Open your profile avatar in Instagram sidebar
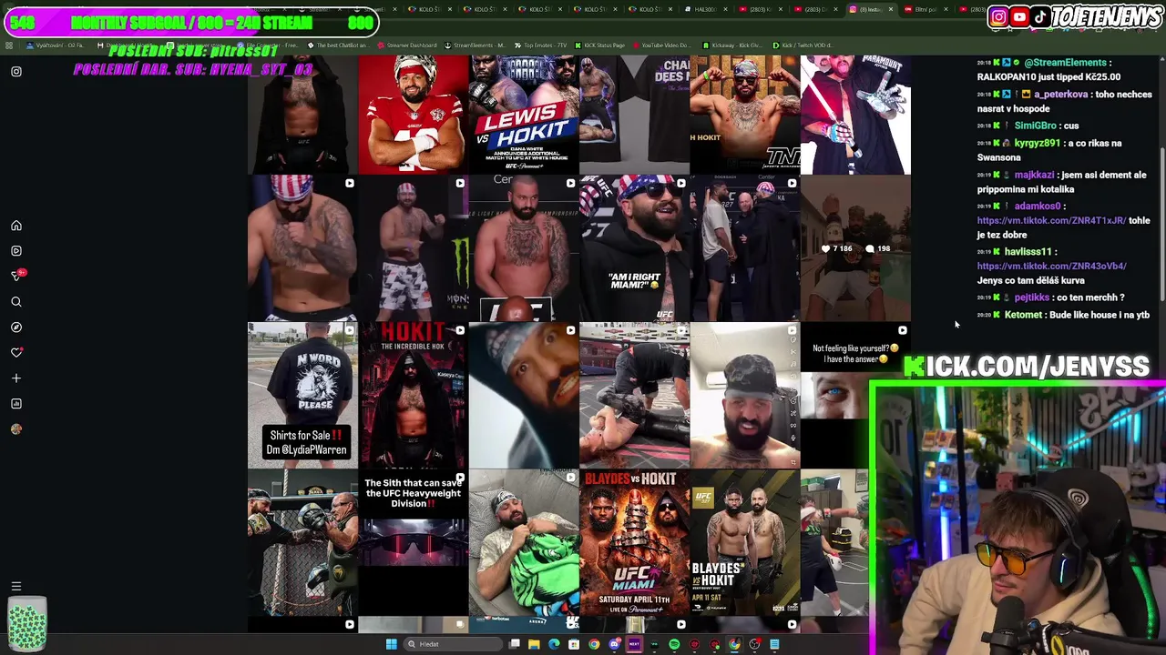This screenshot has height=655, width=1166. click(x=15, y=429)
